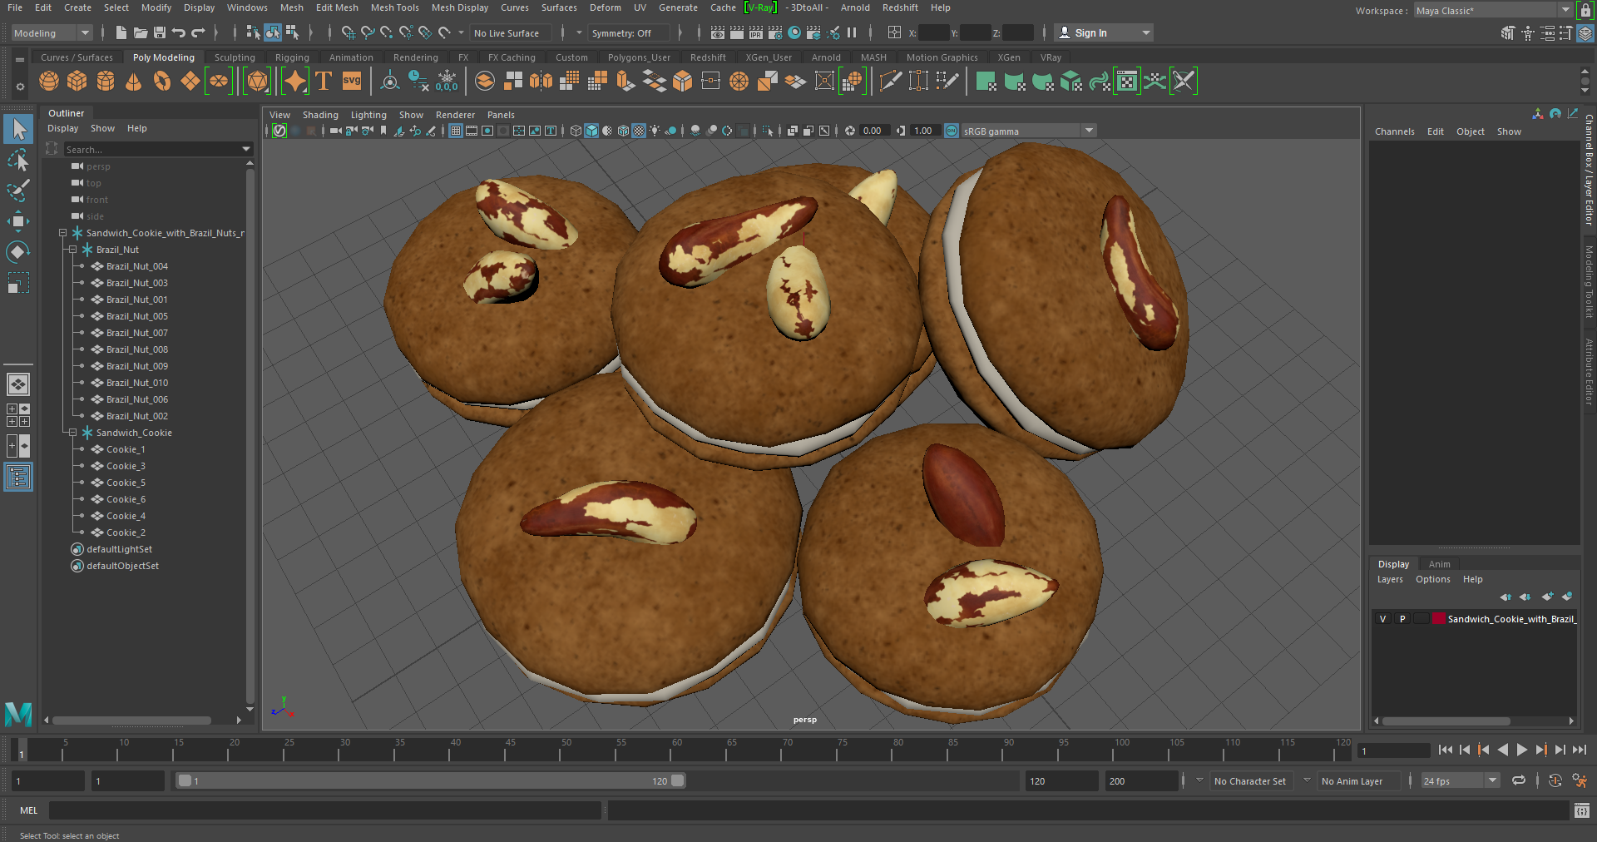
Task: Open the sRGB gamma dropdown
Action: click(1029, 131)
